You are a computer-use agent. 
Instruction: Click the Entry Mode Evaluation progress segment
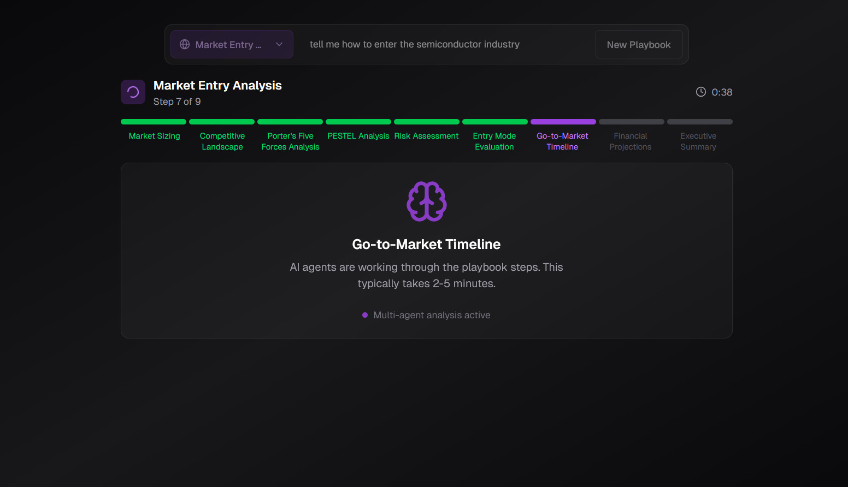(495, 121)
